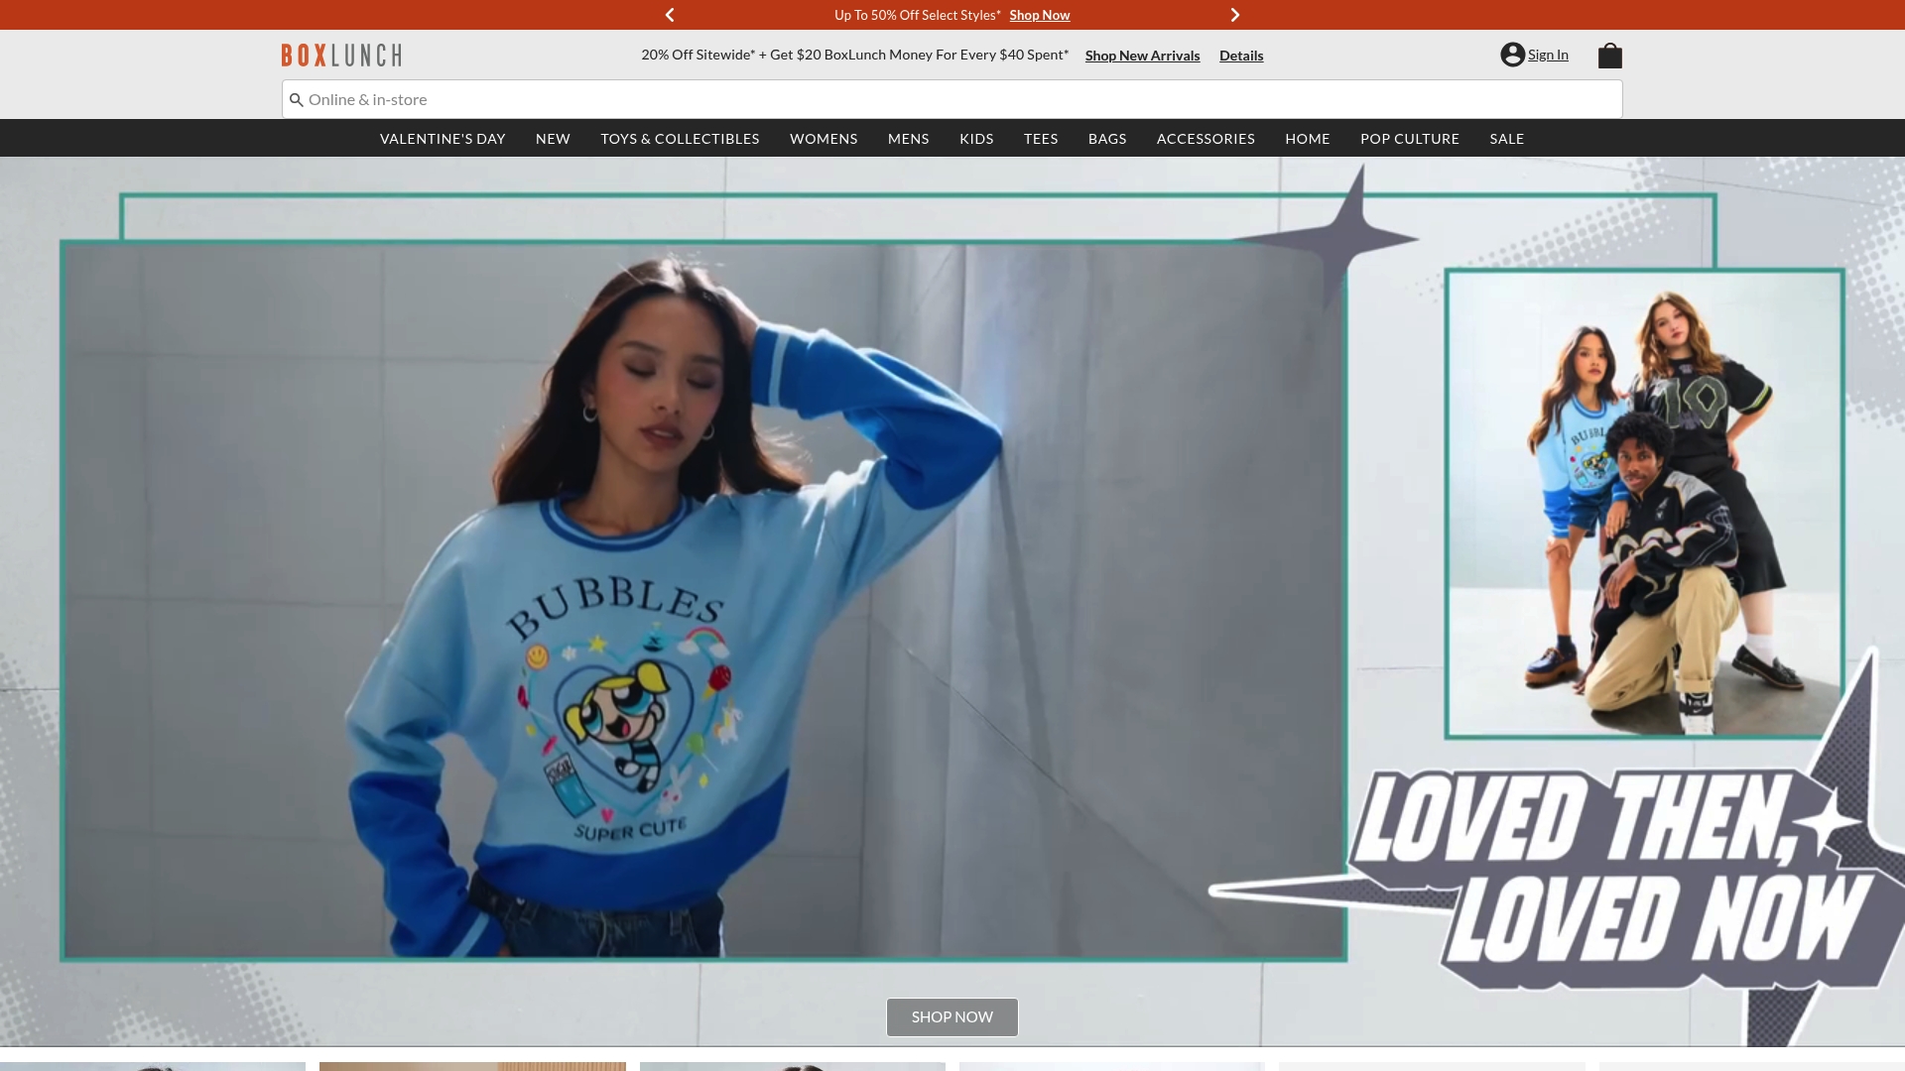Click the 'Up To 50% Off Select Styles*' text
This screenshot has width=1905, height=1071.
point(918,15)
